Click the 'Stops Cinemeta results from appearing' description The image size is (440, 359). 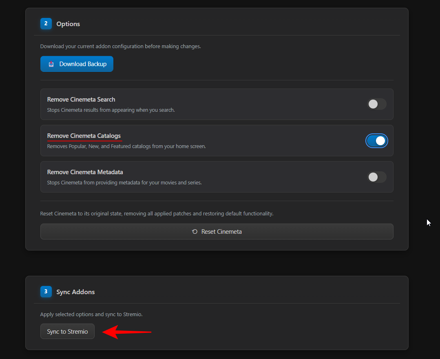[111, 110]
